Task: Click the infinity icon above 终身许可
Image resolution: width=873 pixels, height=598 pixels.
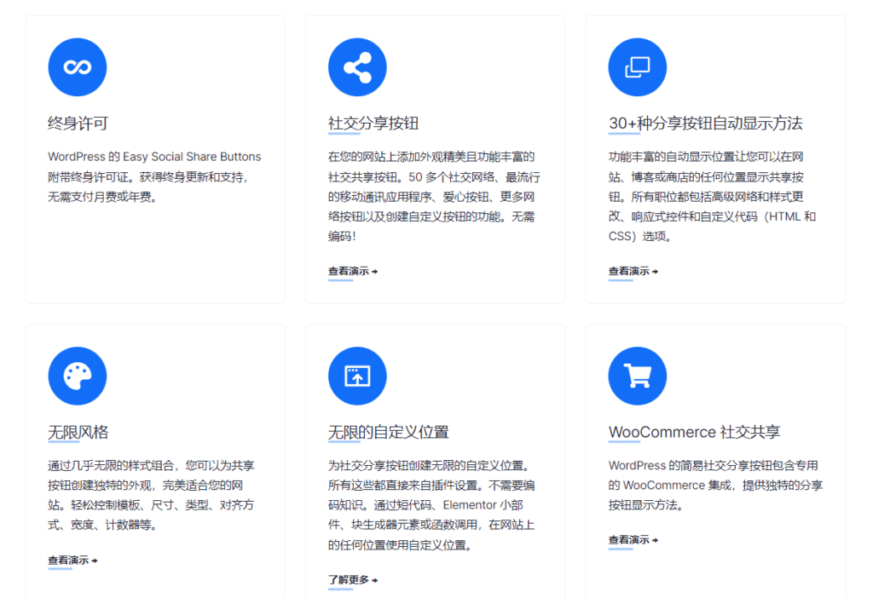Action: click(x=78, y=67)
